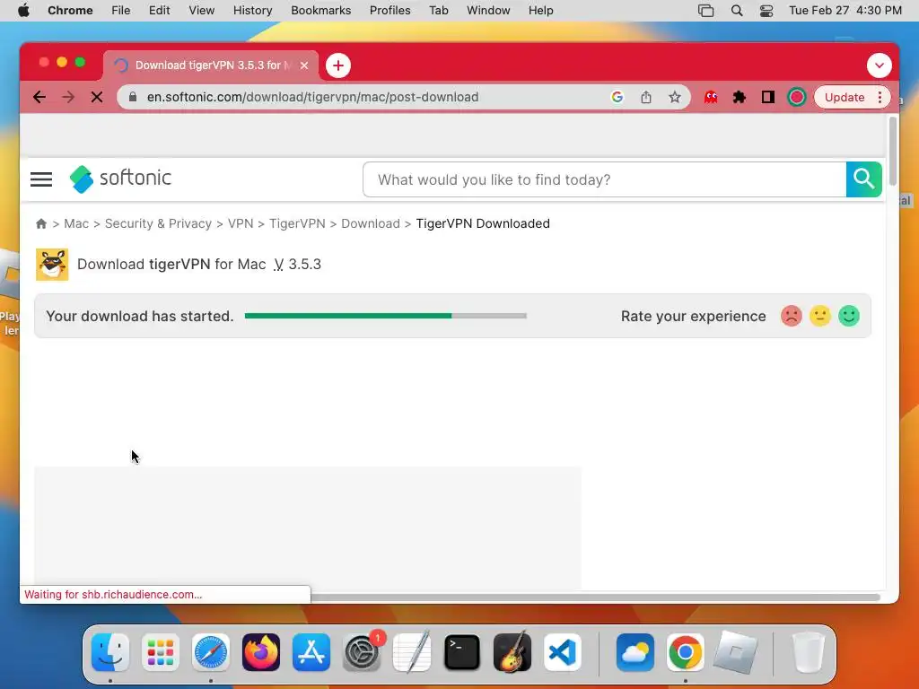Open Roblox from the Dock

tap(736, 652)
